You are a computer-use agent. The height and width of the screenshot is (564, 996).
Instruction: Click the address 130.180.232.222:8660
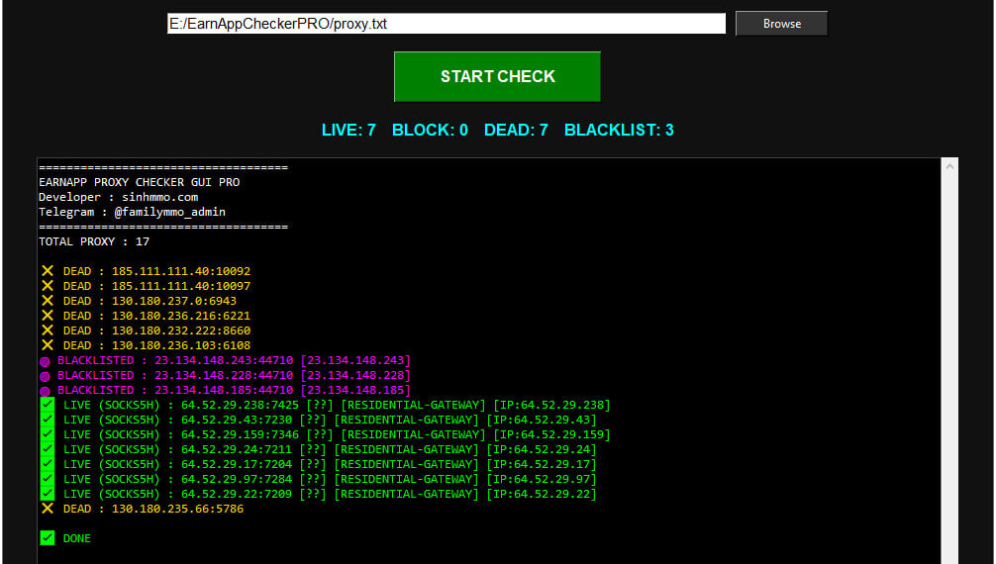coord(181,330)
